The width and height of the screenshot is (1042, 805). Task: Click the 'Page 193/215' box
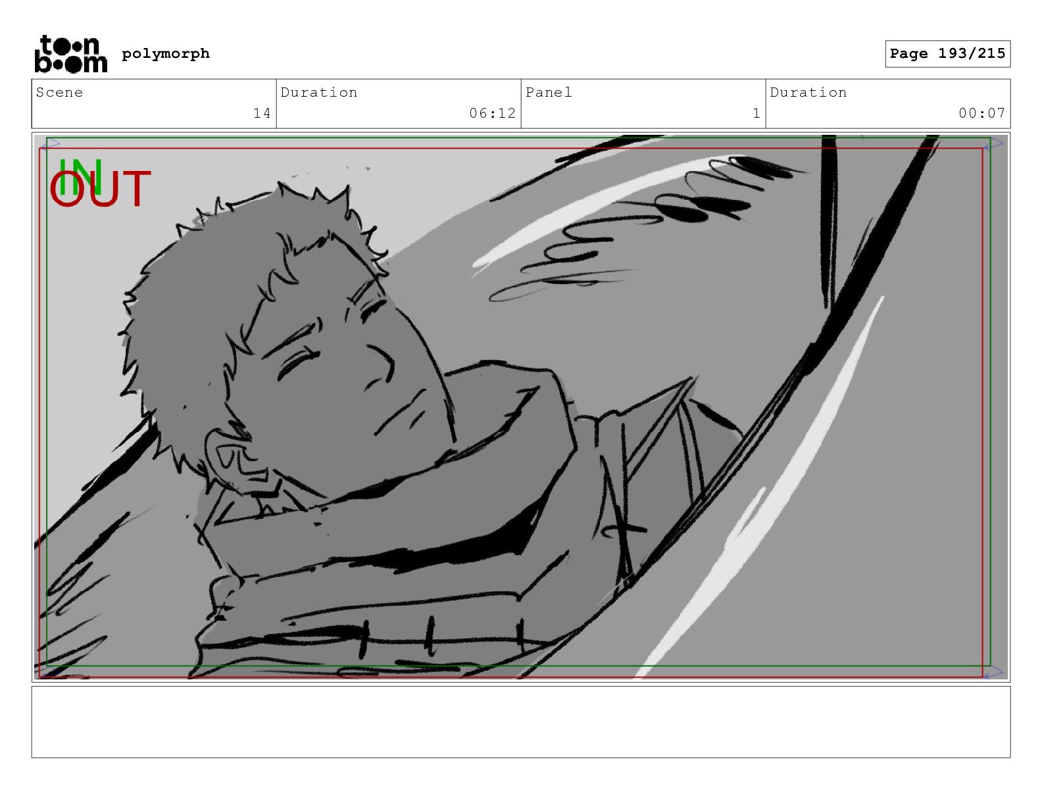947,53
